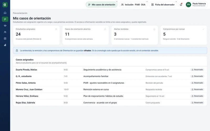Select Remisión externa en curso text
Image resolution: width=210 pixels, height=131 pixels.
tap(96, 89)
